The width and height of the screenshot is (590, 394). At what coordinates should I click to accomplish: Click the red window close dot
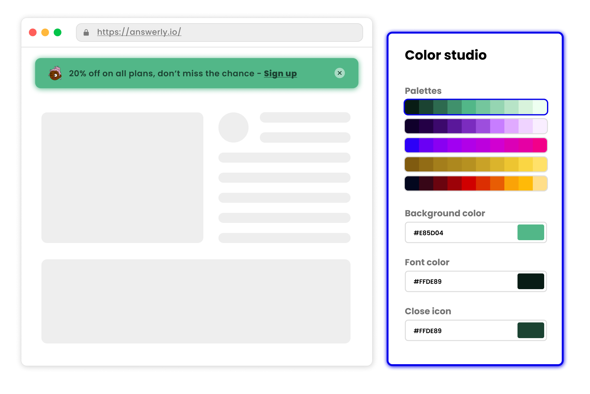point(33,32)
